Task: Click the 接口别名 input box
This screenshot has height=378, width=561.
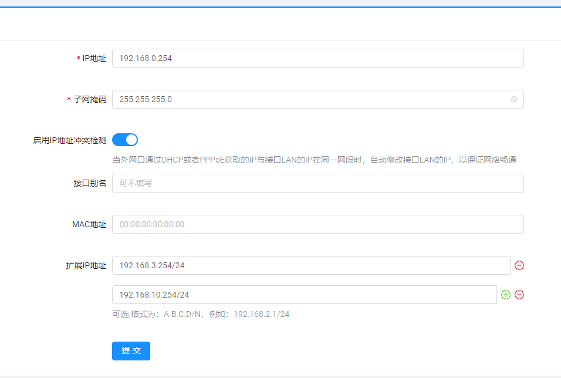Action: [317, 183]
